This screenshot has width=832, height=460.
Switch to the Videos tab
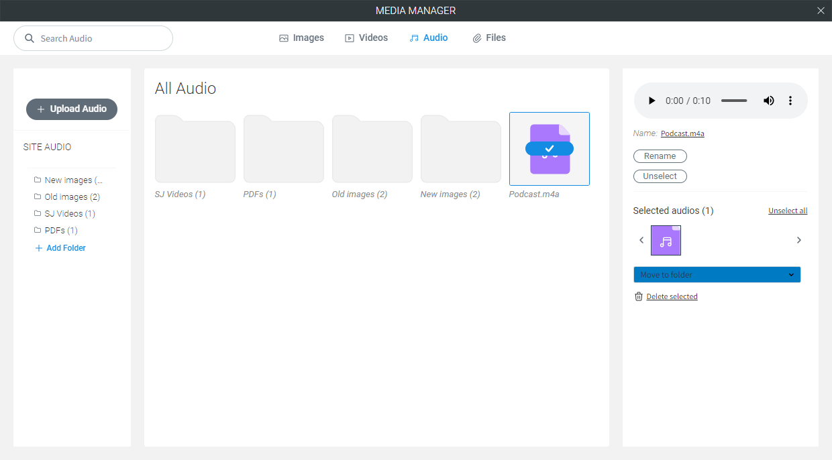366,38
